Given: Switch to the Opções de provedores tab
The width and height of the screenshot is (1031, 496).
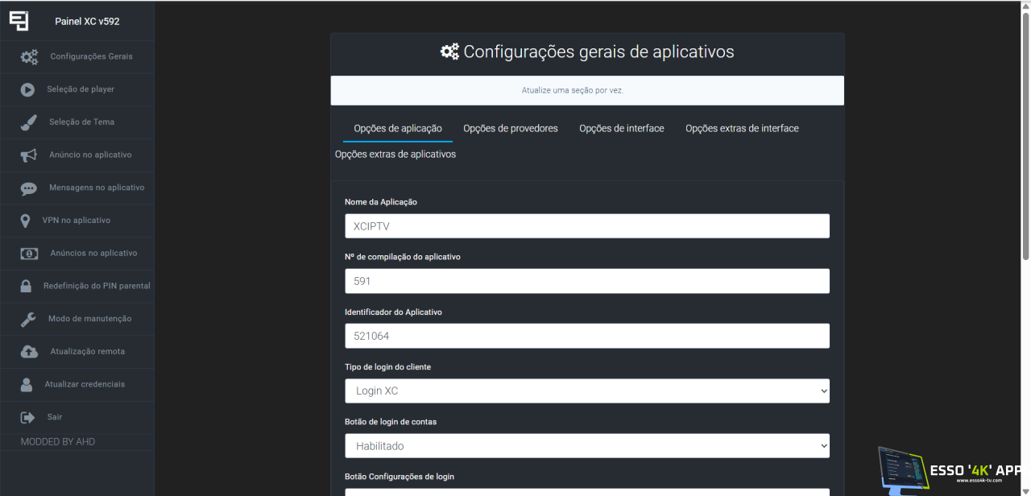Looking at the screenshot, I should click(x=510, y=129).
